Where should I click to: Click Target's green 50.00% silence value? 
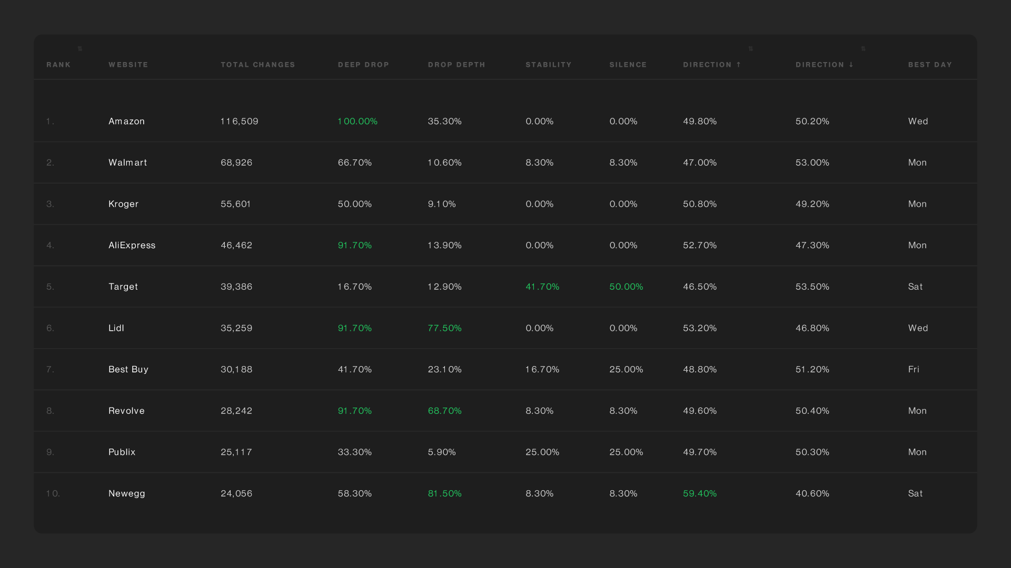[626, 287]
